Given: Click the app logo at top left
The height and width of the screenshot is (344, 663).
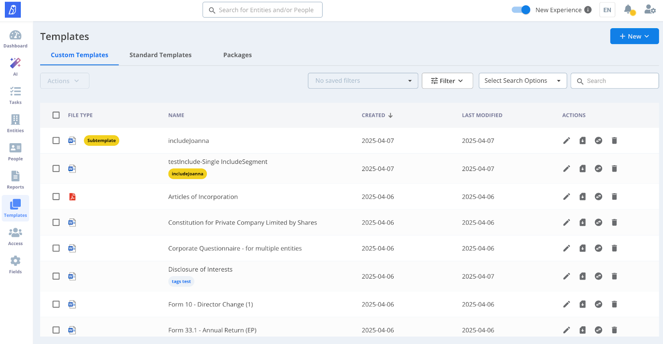Looking at the screenshot, I should pos(13,10).
